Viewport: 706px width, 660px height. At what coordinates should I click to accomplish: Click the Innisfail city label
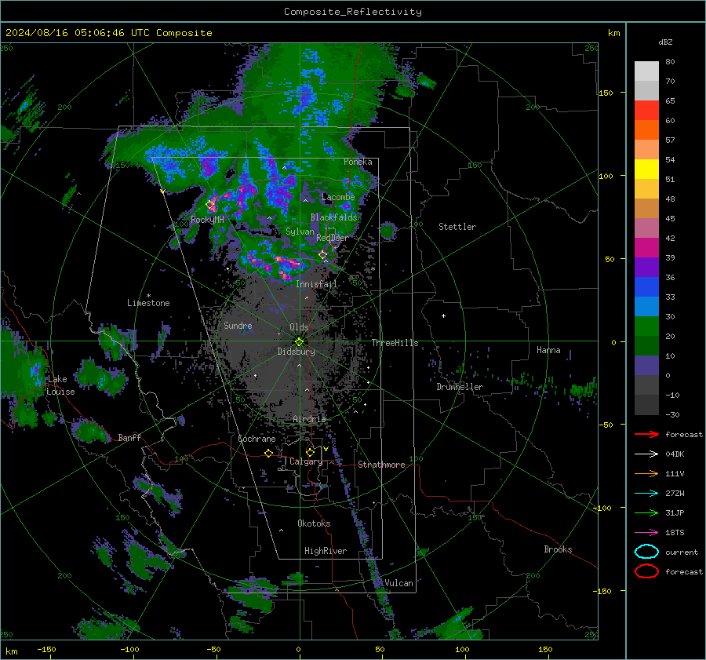[316, 284]
